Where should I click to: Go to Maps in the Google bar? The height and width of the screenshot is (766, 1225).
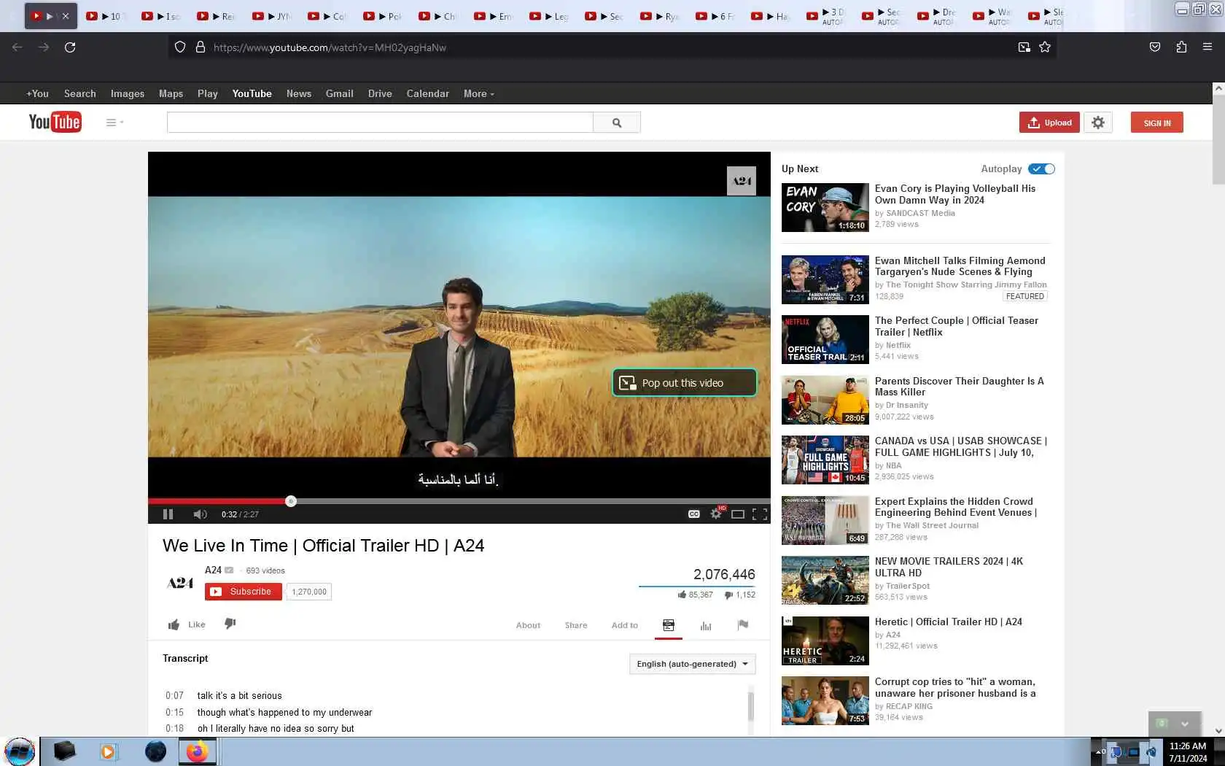pos(171,93)
